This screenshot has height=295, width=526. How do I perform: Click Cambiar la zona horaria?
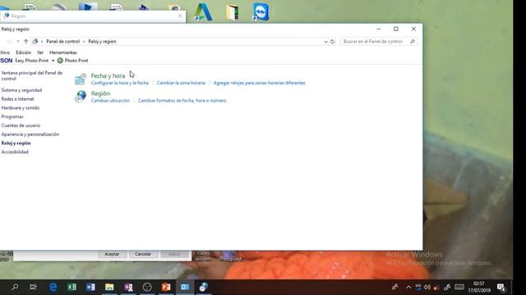(x=181, y=83)
